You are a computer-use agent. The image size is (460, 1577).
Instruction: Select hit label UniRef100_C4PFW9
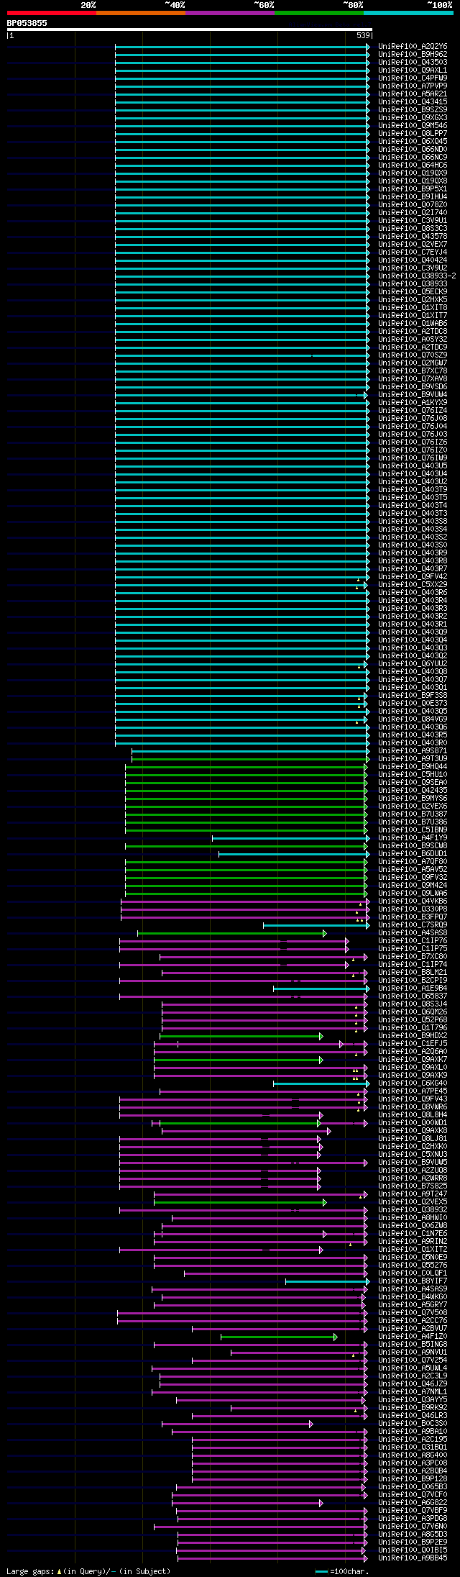413,78
